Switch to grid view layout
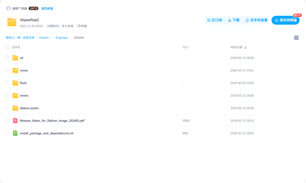Image resolution: width=306 pixels, height=183 pixels. click(x=296, y=38)
